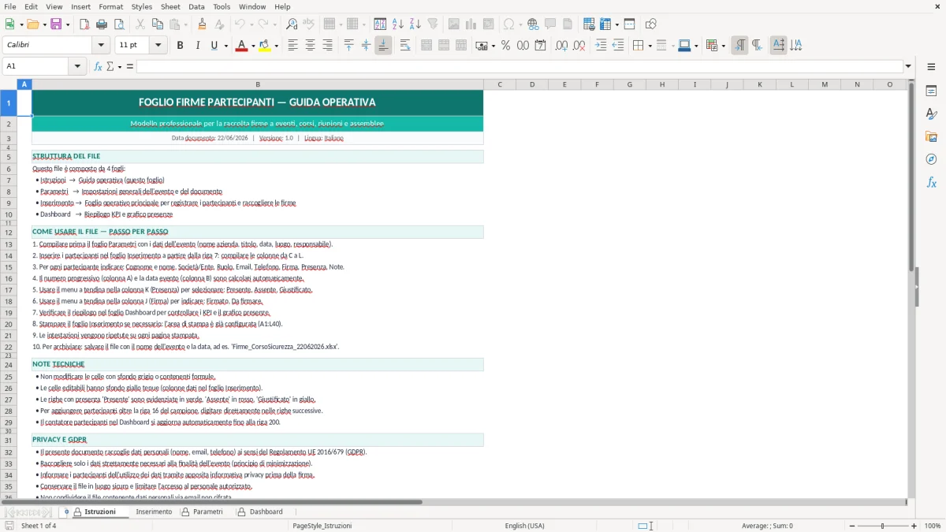Toggle Align Left
Screen dimensions: 946x532
[292, 46]
